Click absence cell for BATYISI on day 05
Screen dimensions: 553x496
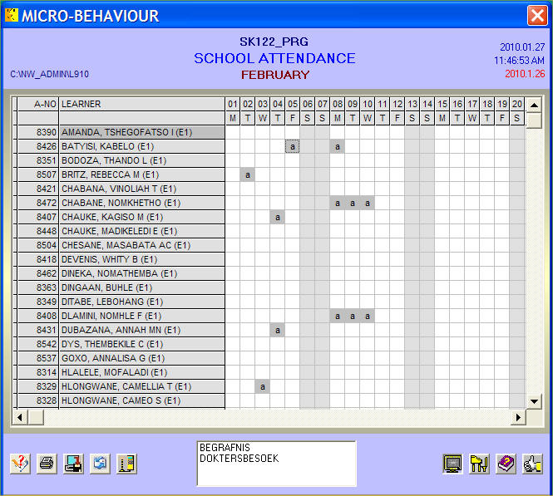tap(293, 146)
